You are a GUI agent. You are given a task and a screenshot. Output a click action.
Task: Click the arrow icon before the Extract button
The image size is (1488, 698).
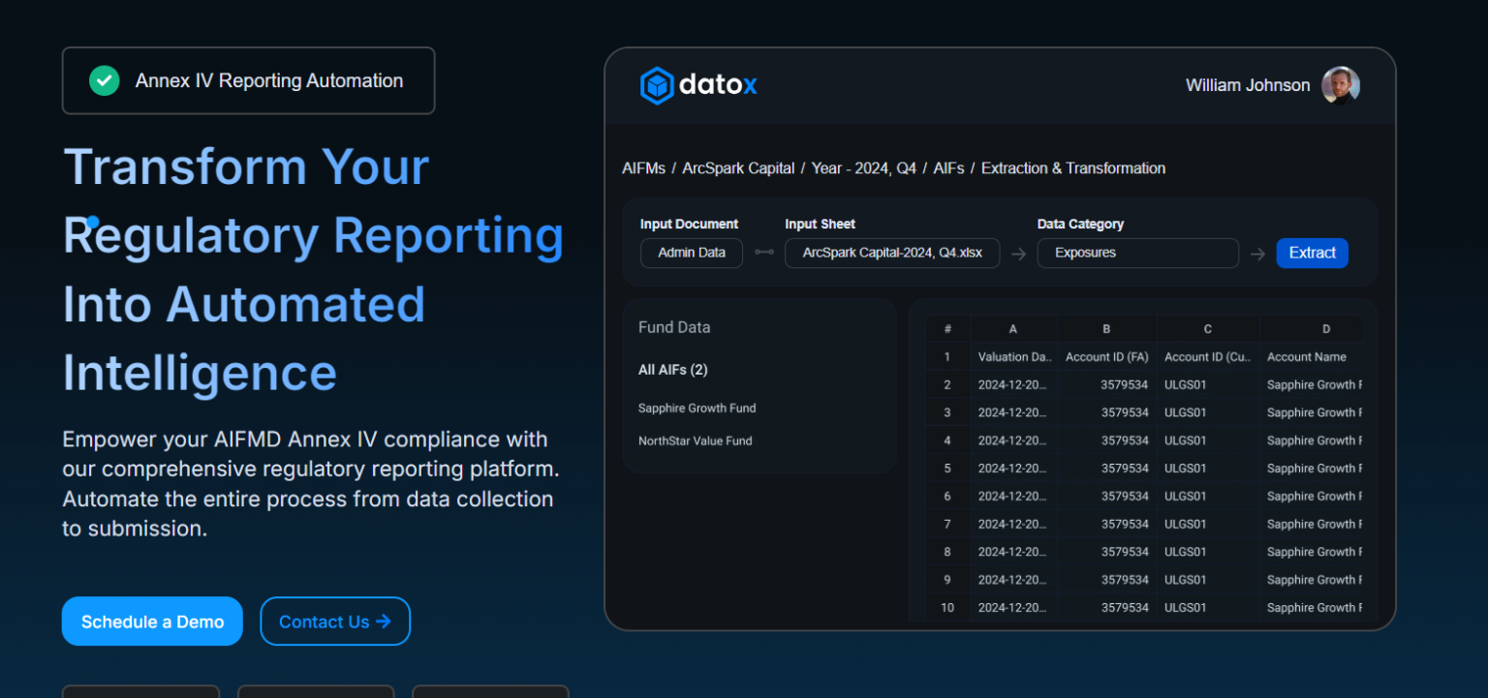pyautogui.click(x=1257, y=253)
